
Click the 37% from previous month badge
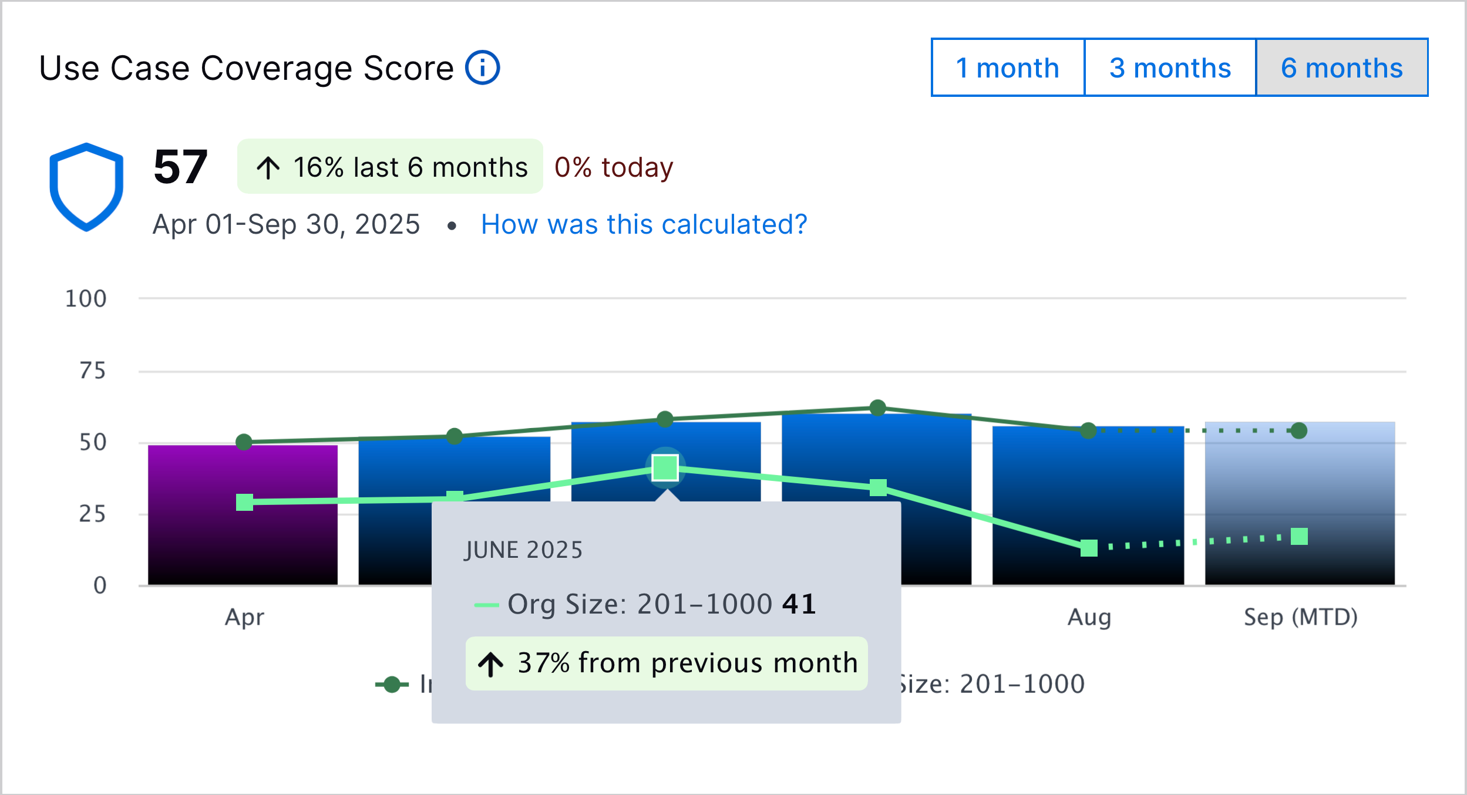(x=667, y=663)
